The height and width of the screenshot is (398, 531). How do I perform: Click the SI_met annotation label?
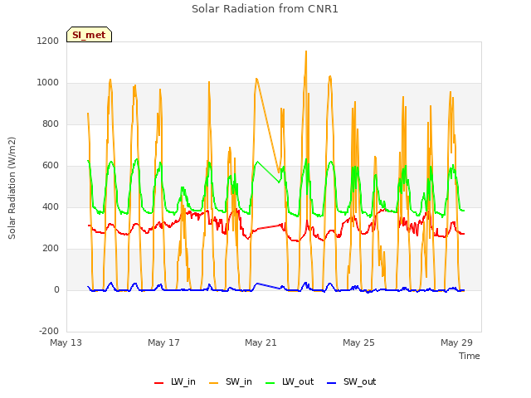tap(89, 35)
